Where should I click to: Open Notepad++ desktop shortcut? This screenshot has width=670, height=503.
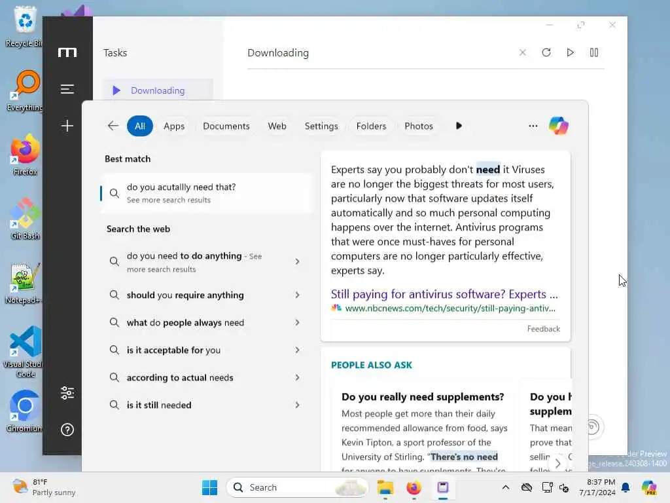(x=24, y=283)
